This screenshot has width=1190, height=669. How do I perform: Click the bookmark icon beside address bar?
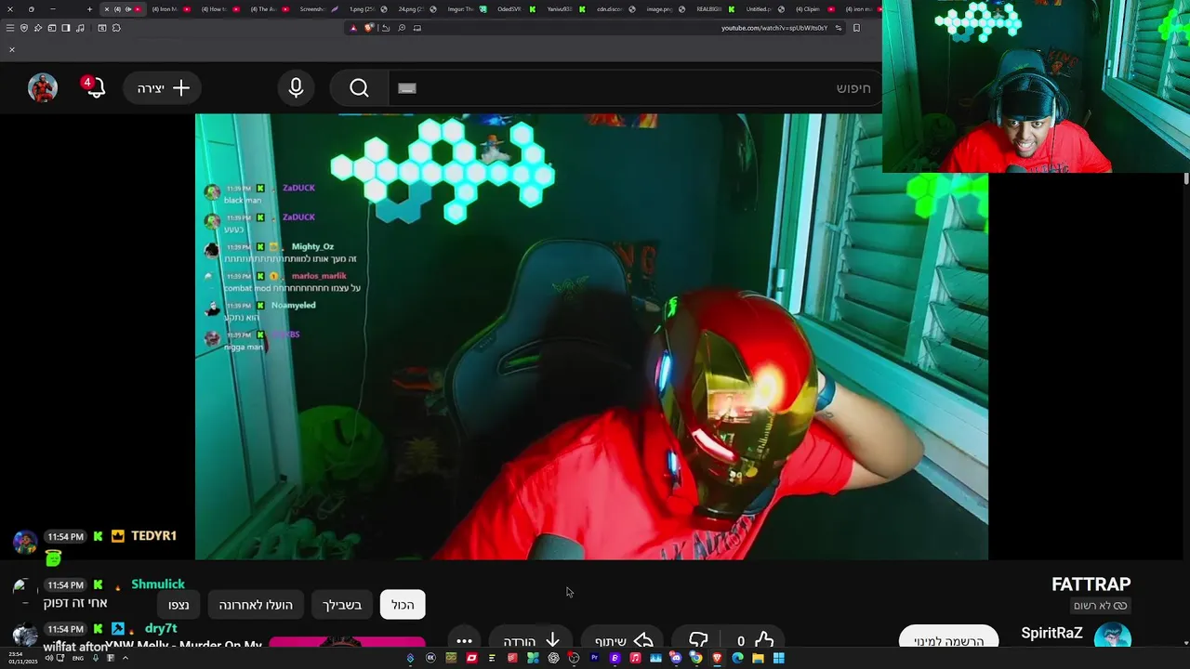click(x=856, y=28)
